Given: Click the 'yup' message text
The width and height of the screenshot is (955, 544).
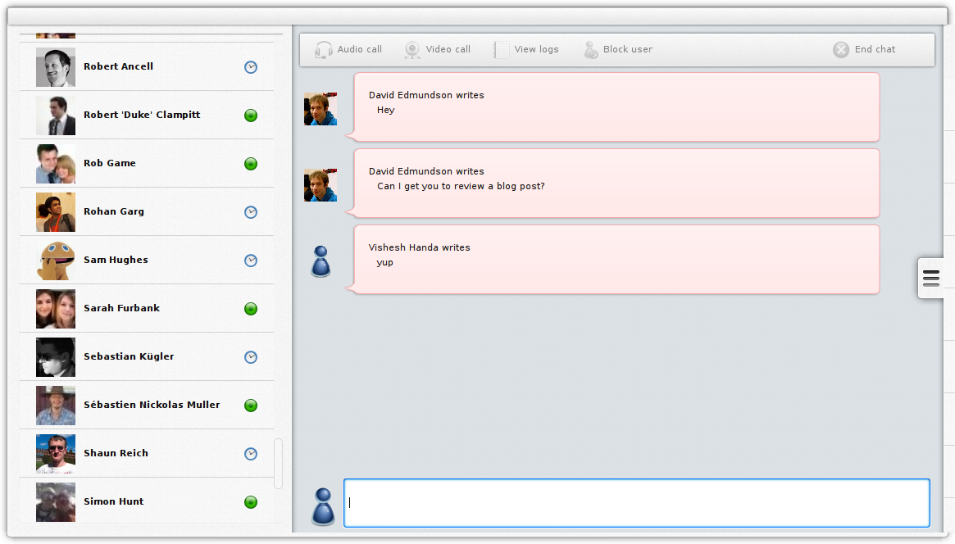Looking at the screenshot, I should (385, 263).
